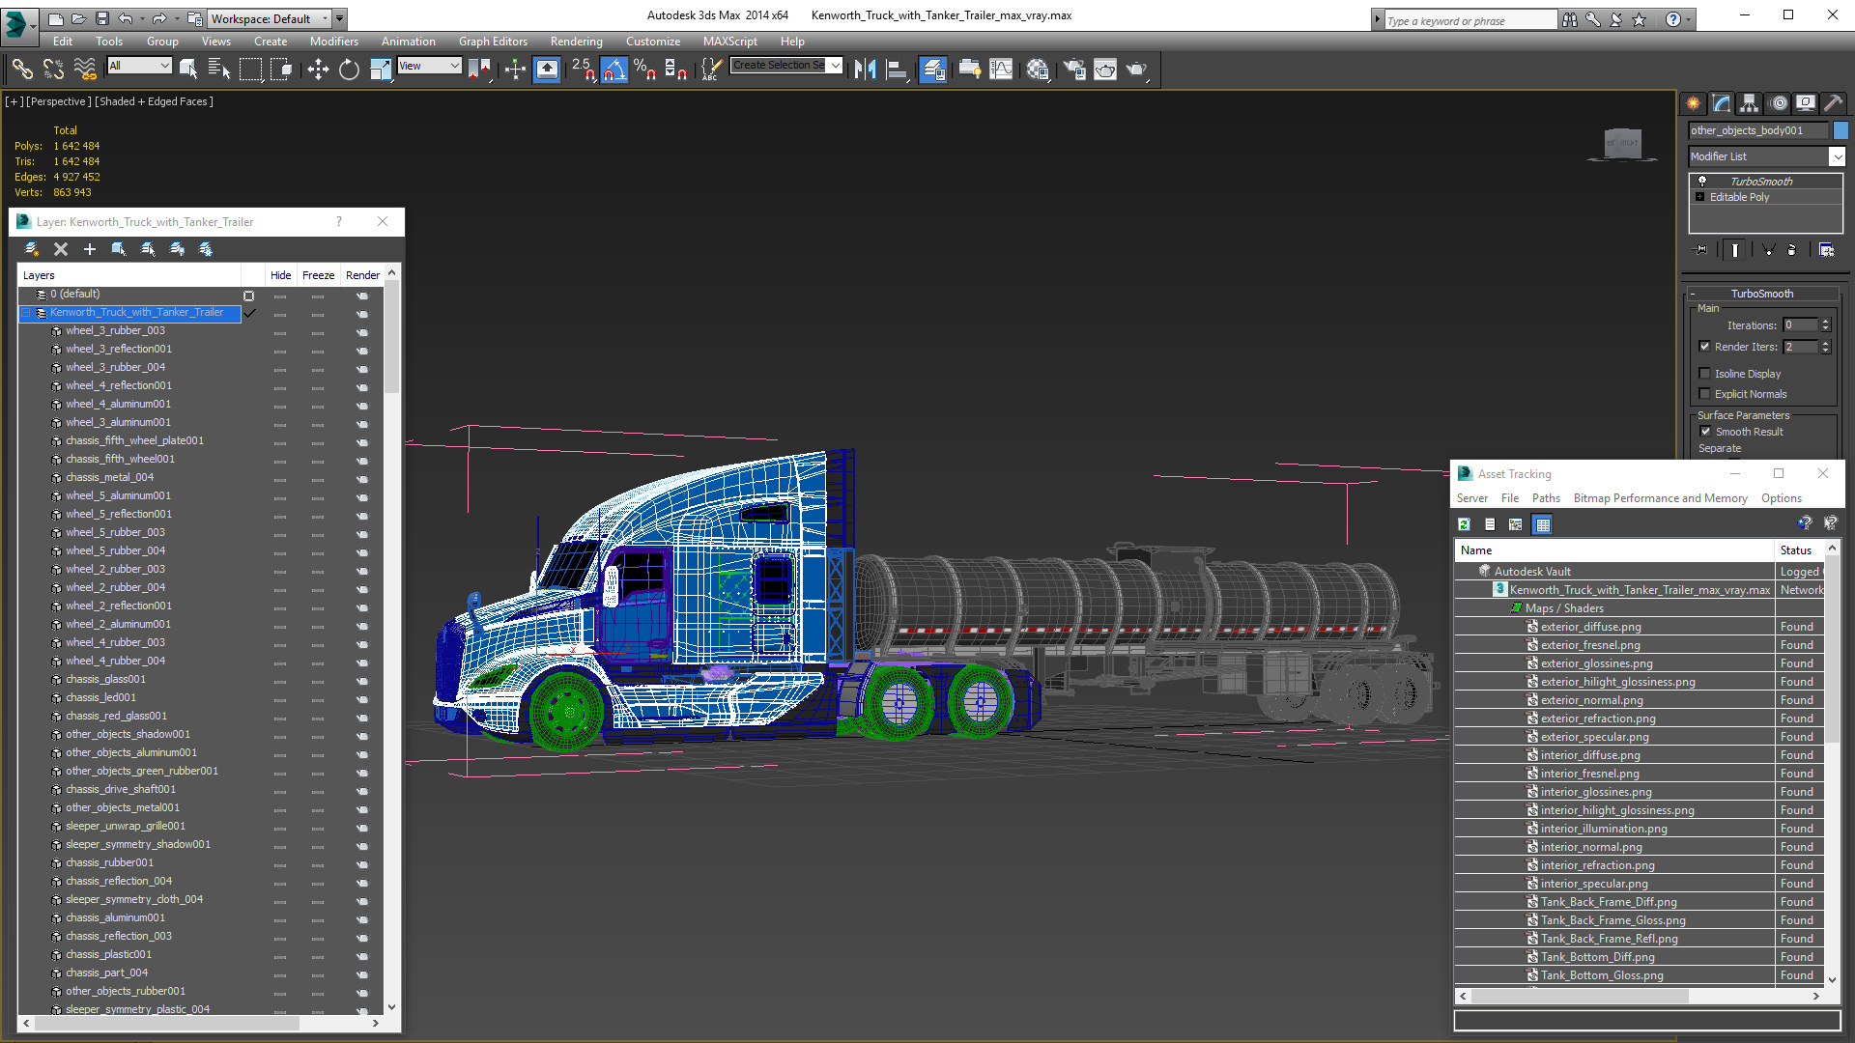1855x1043 pixels.
Task: Expand the Editable Poly stack entry
Action: [1700, 197]
